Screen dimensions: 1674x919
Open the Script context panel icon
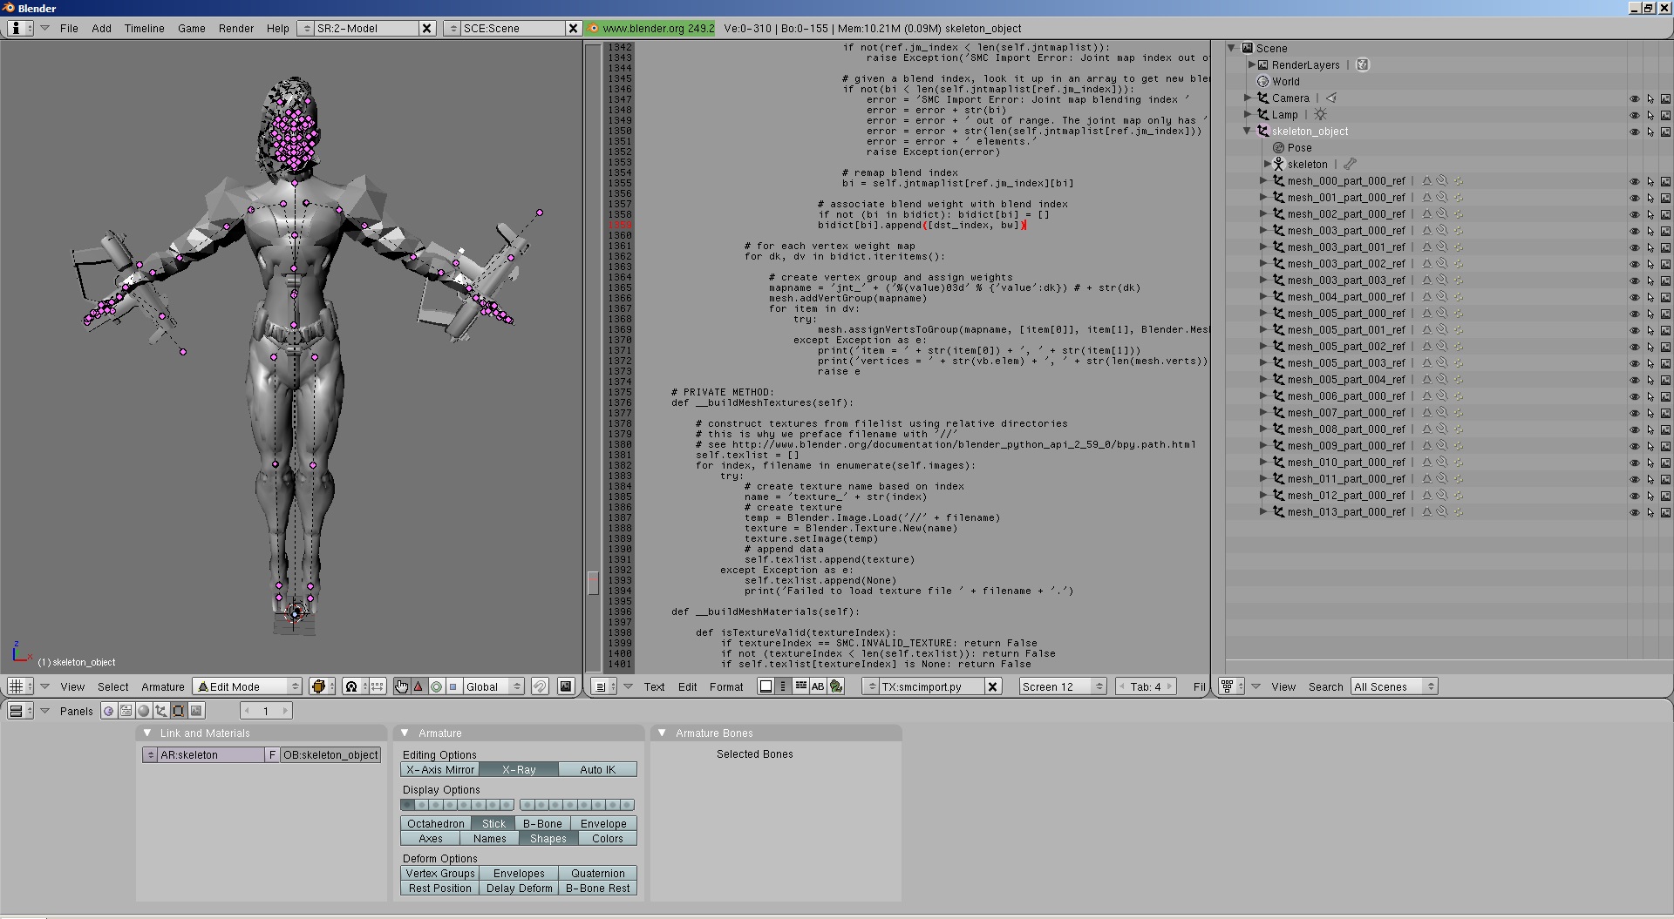[126, 711]
